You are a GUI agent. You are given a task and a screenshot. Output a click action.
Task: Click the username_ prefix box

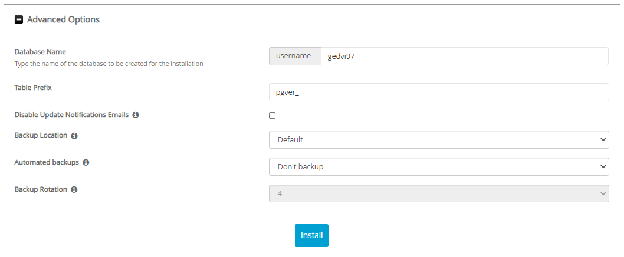click(x=295, y=56)
